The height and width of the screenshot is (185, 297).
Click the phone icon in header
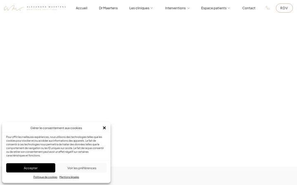click(x=267, y=8)
